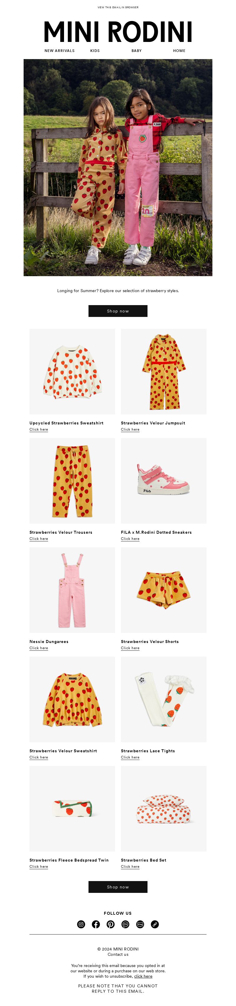Screen dimensions: 236x1006
Task: Follow the 'click here' unsubscribe link
Action: [143, 976]
